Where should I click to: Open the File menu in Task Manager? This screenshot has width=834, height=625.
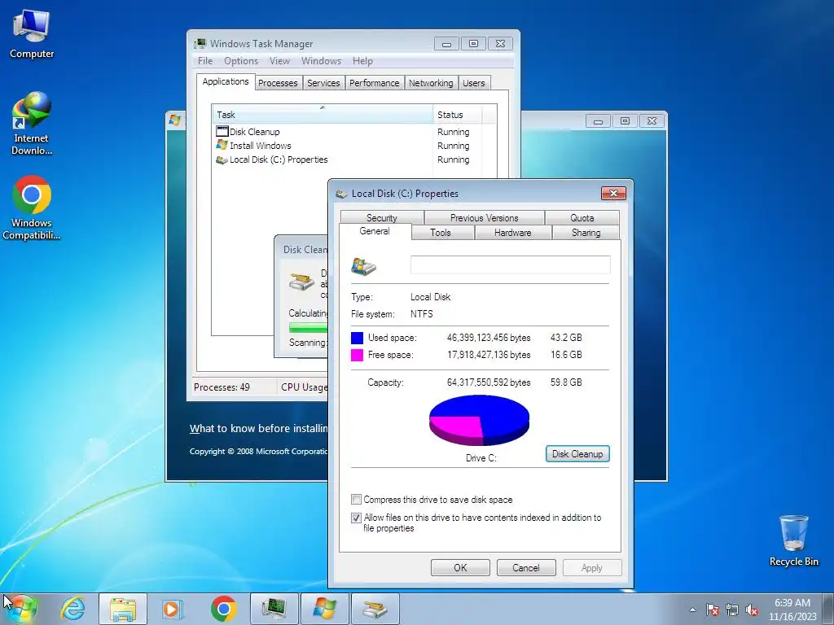pyautogui.click(x=204, y=60)
